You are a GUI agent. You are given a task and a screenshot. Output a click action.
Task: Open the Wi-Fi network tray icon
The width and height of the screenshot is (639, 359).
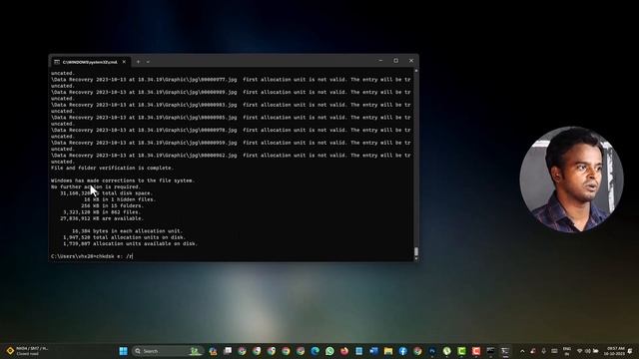tap(579, 351)
